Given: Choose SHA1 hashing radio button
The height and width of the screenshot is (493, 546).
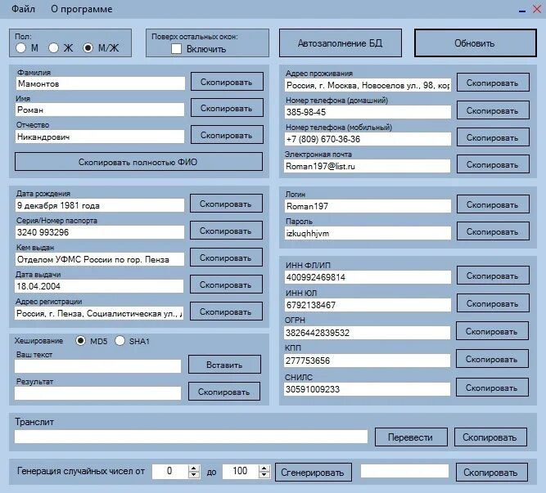Looking at the screenshot, I should pos(120,341).
